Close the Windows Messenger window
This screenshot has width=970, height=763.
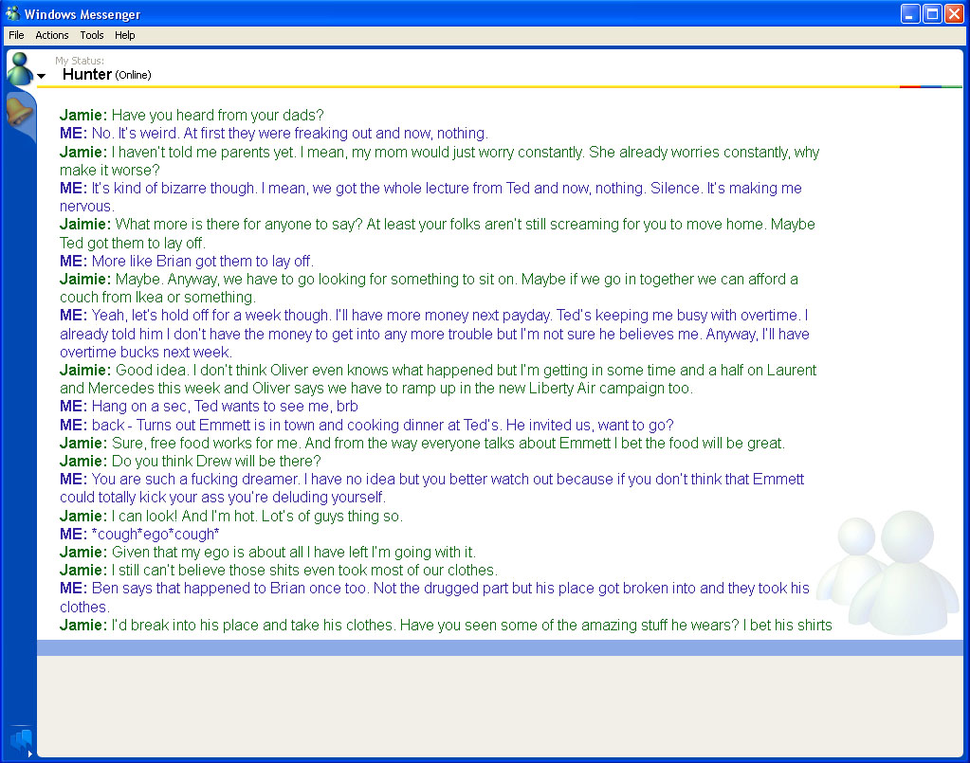[x=954, y=13]
